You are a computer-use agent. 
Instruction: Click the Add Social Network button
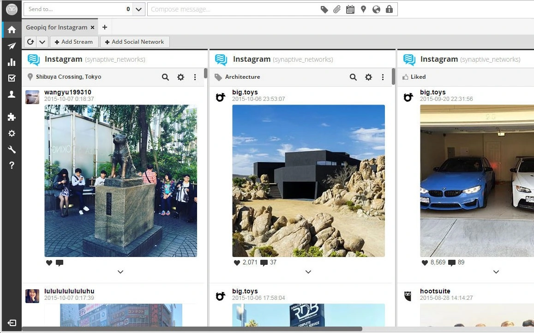[x=134, y=41]
